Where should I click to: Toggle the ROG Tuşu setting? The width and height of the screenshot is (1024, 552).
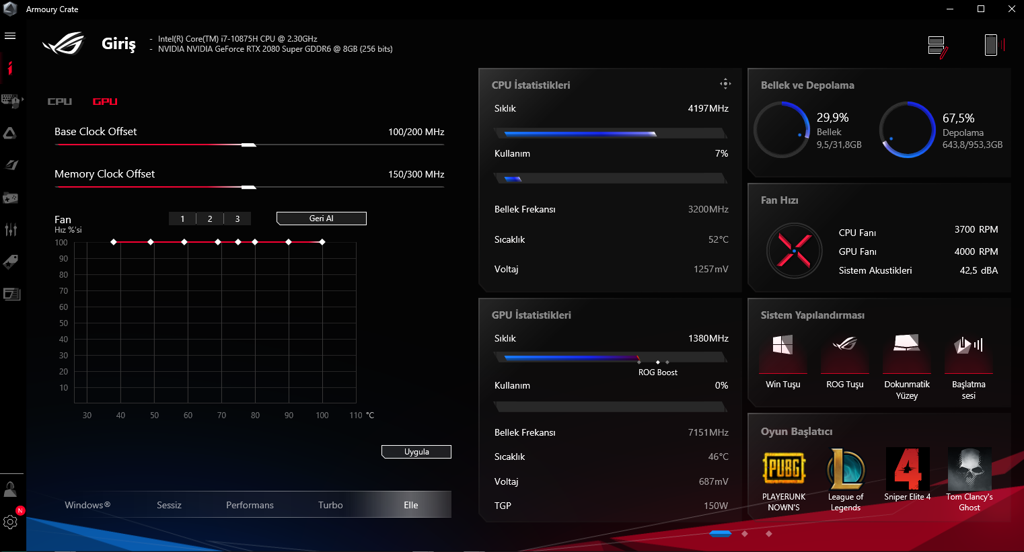(x=845, y=362)
